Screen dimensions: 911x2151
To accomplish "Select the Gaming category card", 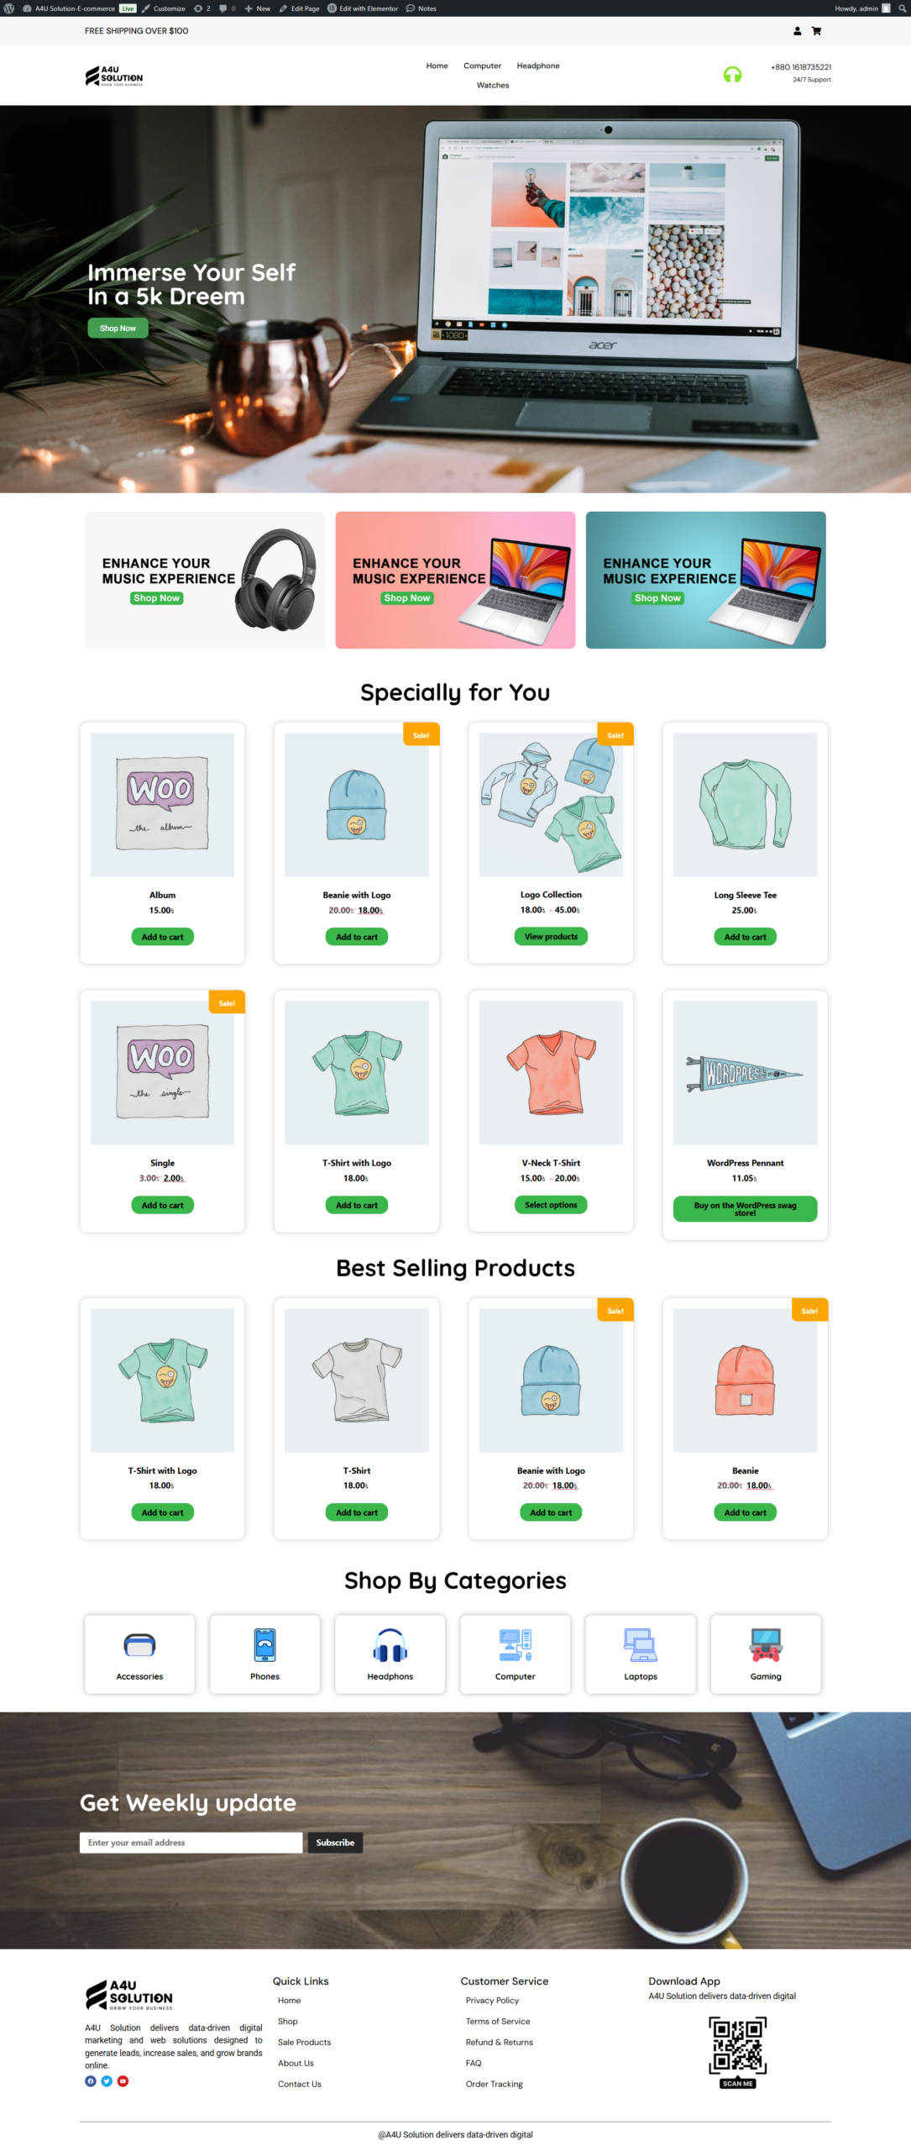I will [x=765, y=1653].
